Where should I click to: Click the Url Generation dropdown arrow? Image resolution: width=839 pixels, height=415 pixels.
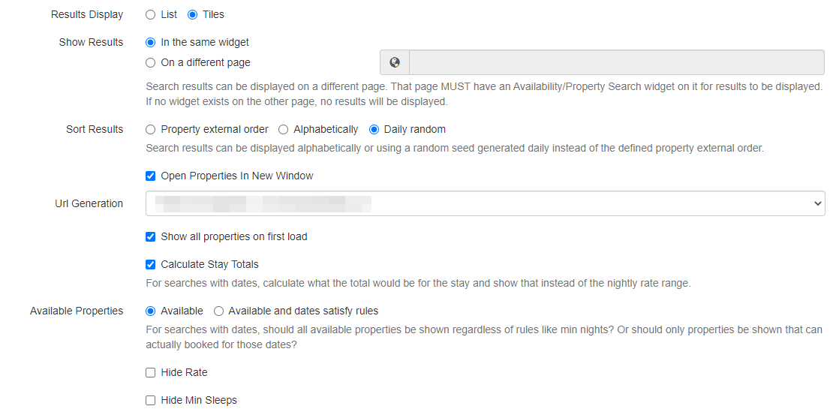click(817, 203)
